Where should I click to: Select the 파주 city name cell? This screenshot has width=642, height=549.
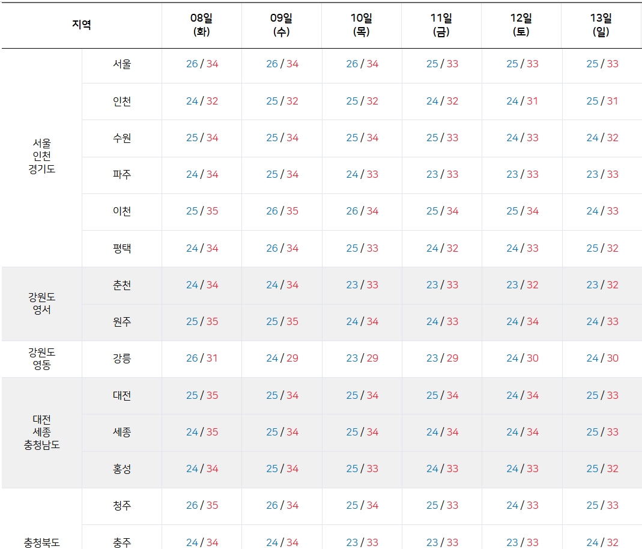121,175
